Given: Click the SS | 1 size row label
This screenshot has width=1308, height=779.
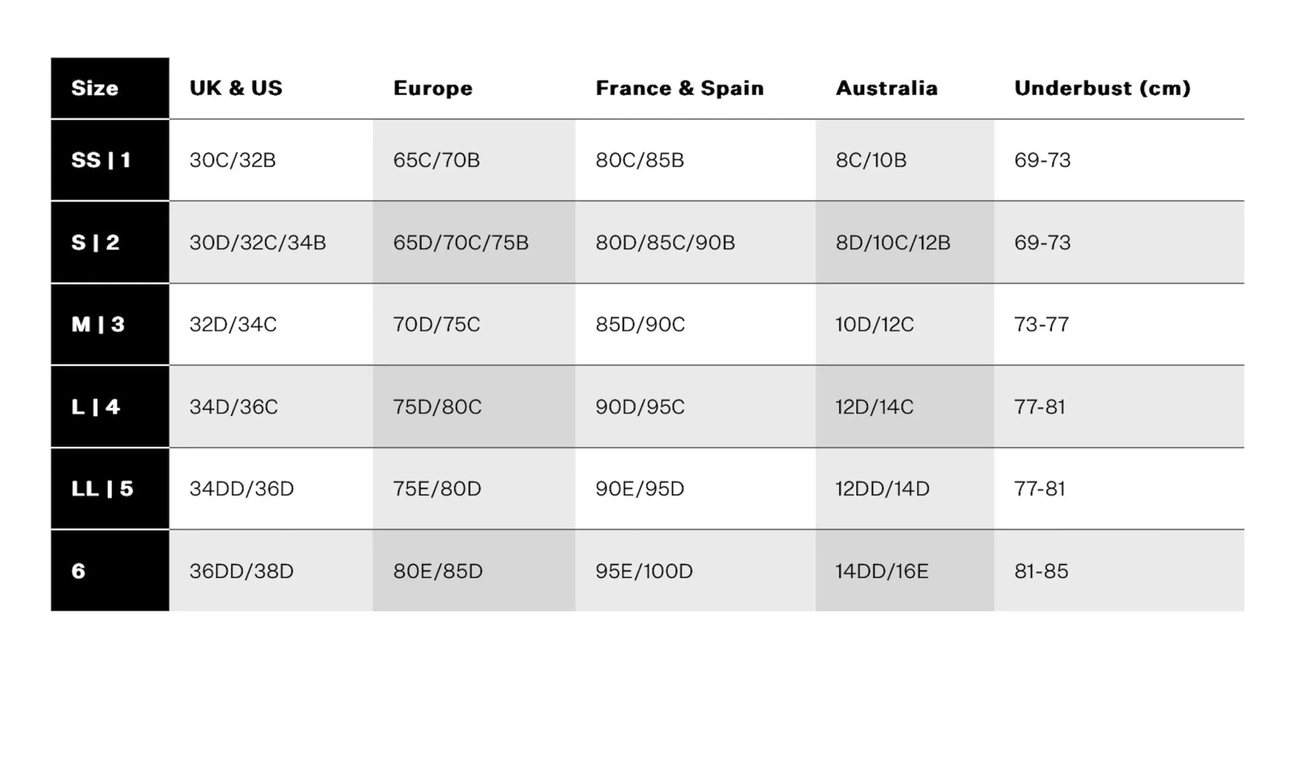Looking at the screenshot, I should click(x=101, y=160).
